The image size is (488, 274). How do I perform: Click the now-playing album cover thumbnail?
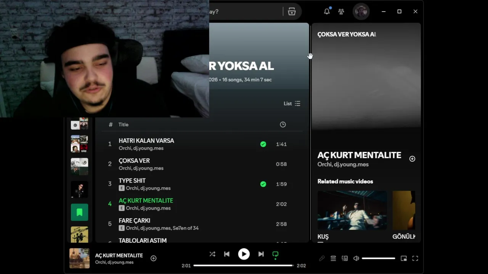tap(79, 258)
